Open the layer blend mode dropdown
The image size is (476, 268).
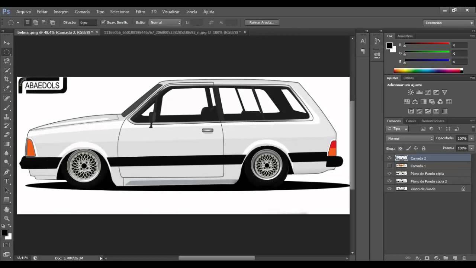[410, 138]
